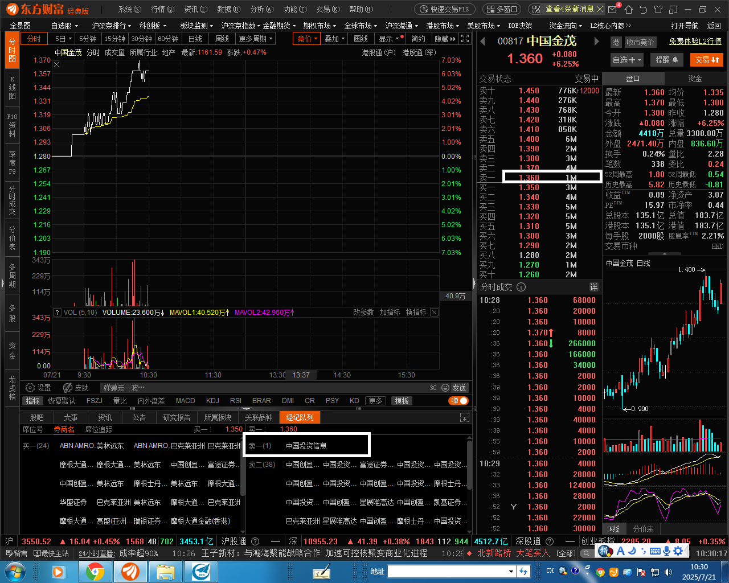The width and height of the screenshot is (729, 583).
Task: Open the 交易(E) menu
Action: coord(327,9)
